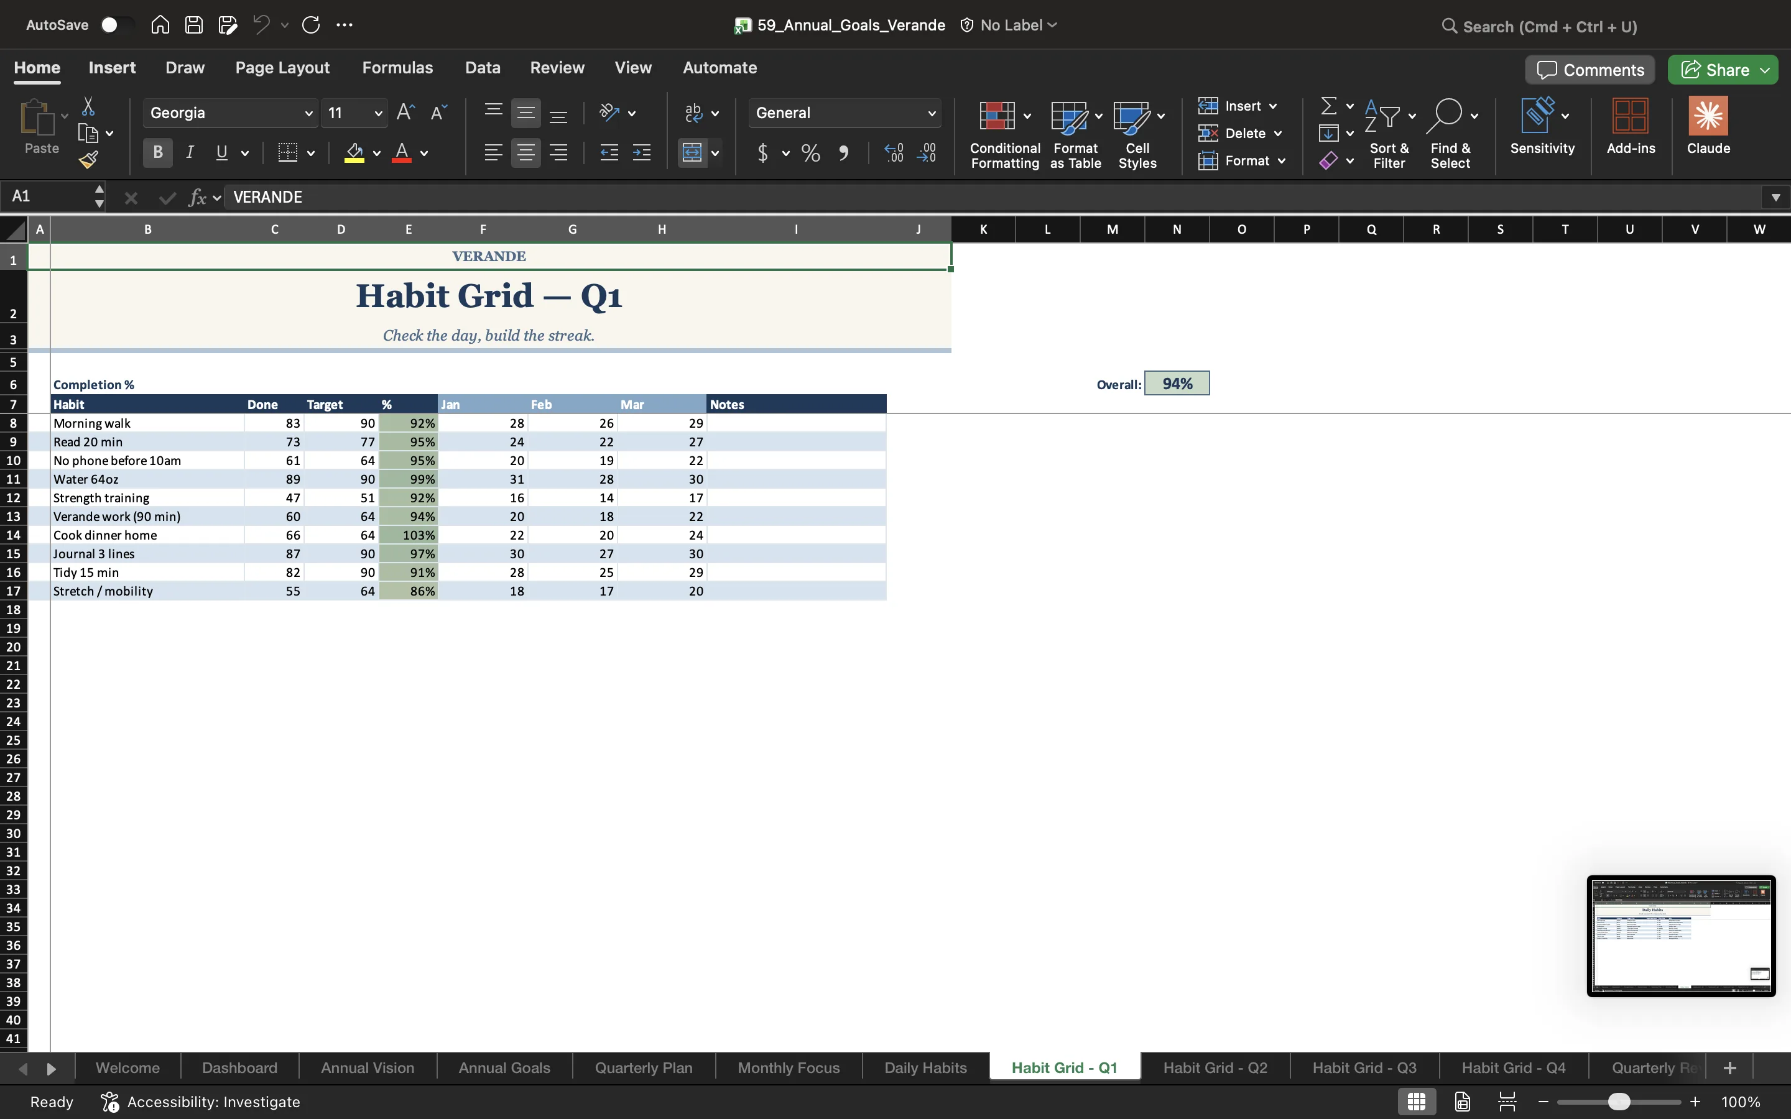Open the Formulas ribbon tab
The height and width of the screenshot is (1119, 1791).
[397, 67]
